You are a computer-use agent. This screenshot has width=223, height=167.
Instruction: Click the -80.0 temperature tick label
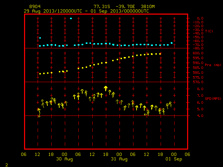click(198, 48)
